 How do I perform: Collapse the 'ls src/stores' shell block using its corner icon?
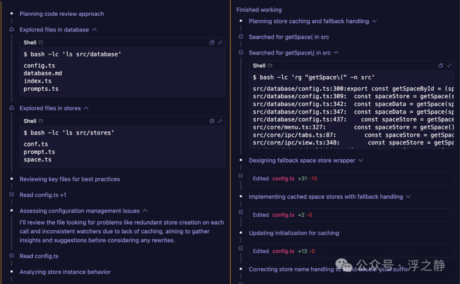point(220,121)
